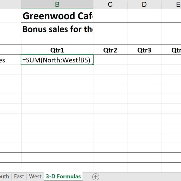Viewport: 181px width, 181px height.
Task: Select column E header
Action: click(171, 4)
